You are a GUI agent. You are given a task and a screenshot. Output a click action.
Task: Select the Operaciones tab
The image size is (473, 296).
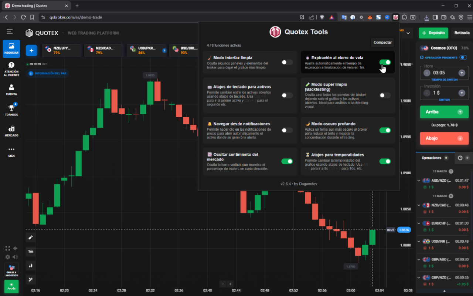[x=435, y=158]
